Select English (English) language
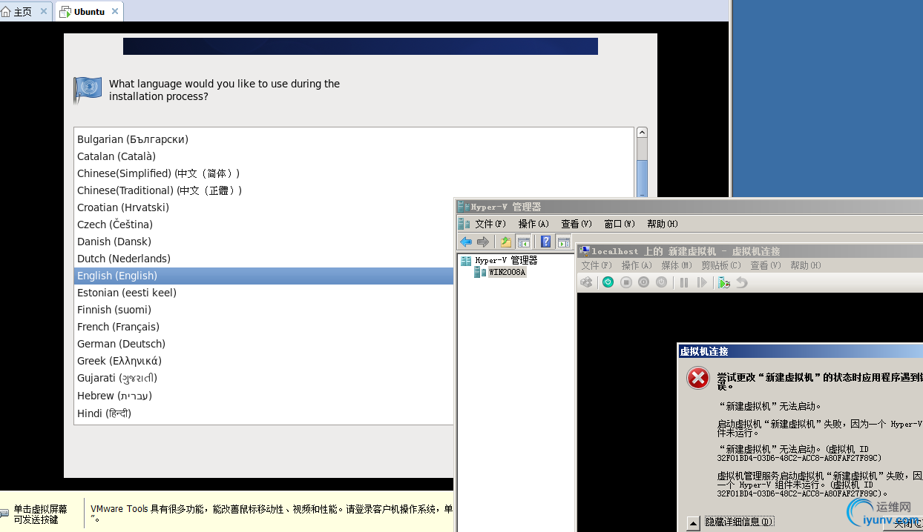923x532 pixels. point(263,276)
